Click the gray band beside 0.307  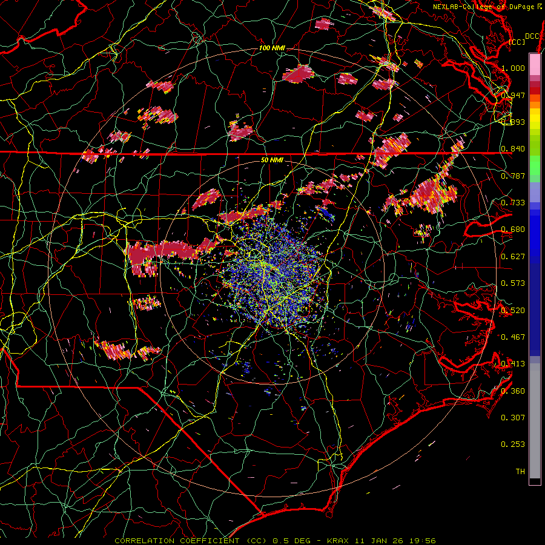point(535,421)
